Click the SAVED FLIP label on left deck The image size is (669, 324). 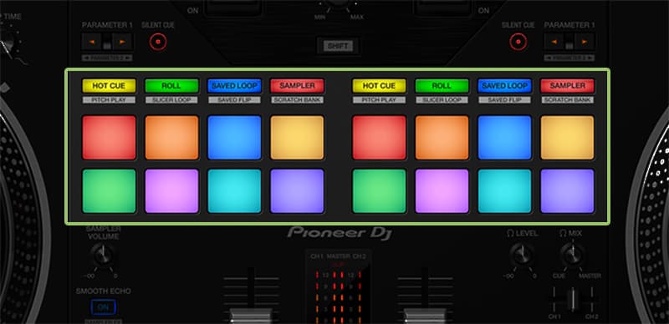(234, 100)
